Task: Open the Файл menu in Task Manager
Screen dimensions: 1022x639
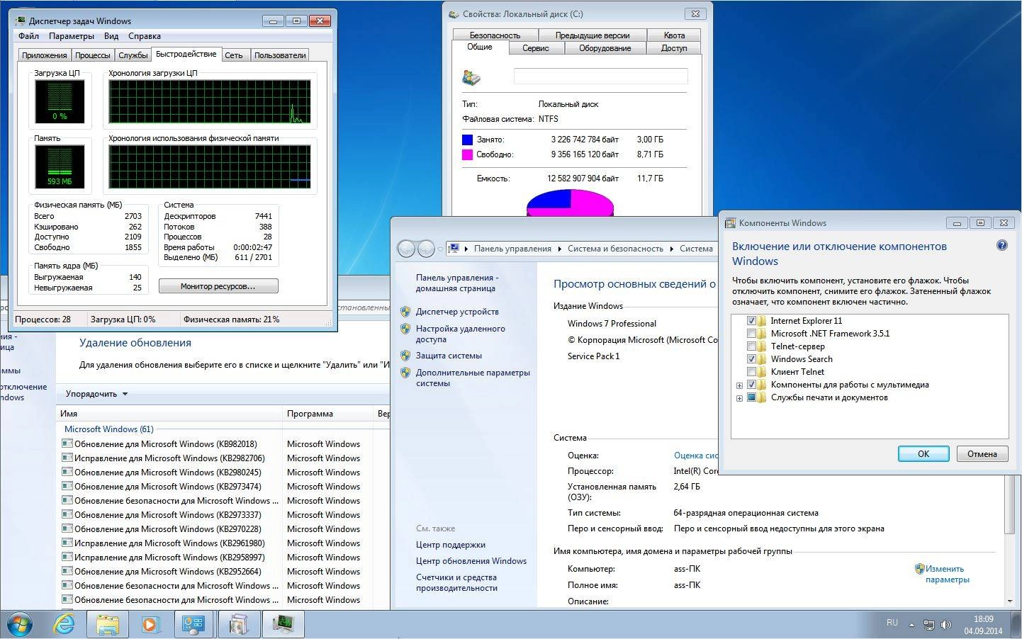Action: point(29,36)
